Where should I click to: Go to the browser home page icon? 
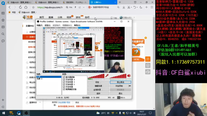[x=26, y=7]
